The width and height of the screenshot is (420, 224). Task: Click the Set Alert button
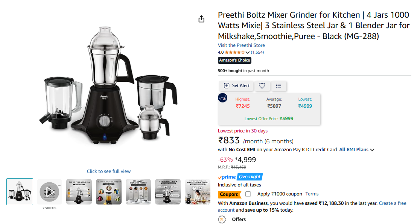(x=236, y=86)
